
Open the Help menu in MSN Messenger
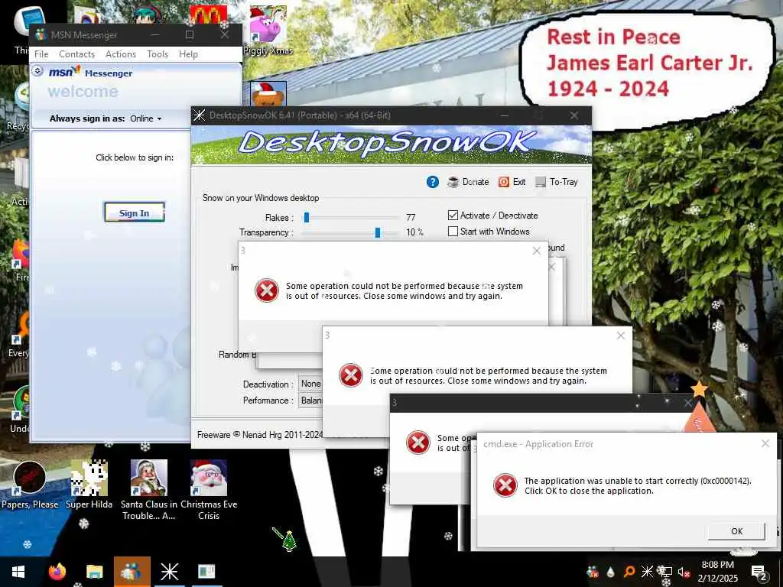[x=188, y=54]
